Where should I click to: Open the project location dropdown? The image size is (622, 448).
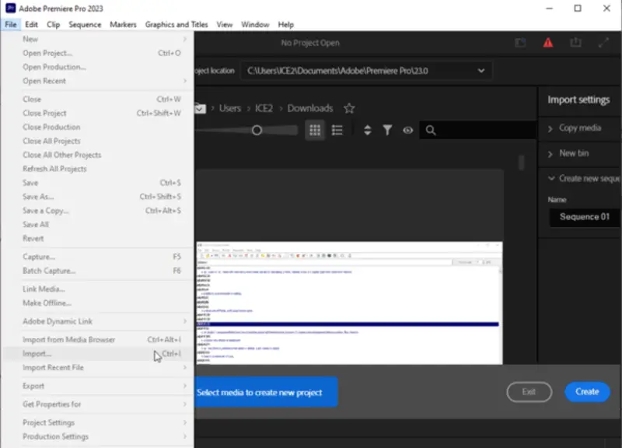click(x=365, y=71)
